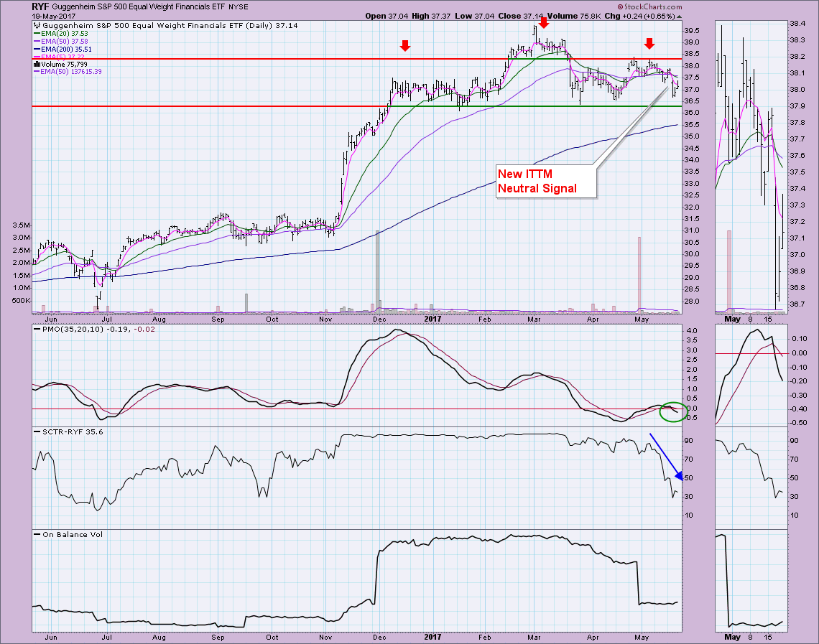Viewport: 819px width, 644px height.
Task: Click the 28.0 price axis label
Action: 692,301
